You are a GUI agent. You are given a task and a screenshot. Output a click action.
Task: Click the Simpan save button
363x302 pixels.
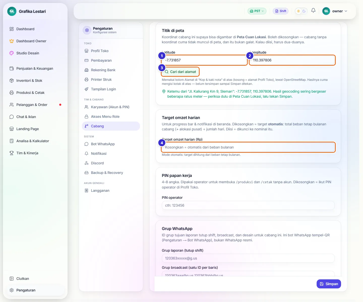[329, 284]
